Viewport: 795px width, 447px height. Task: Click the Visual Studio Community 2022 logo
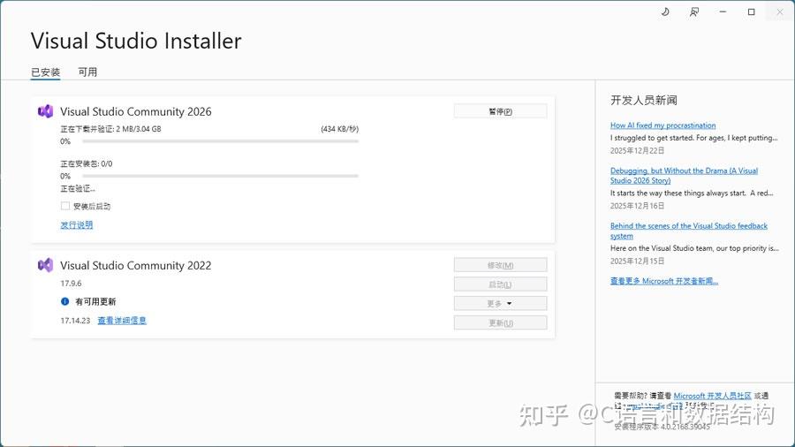45,265
